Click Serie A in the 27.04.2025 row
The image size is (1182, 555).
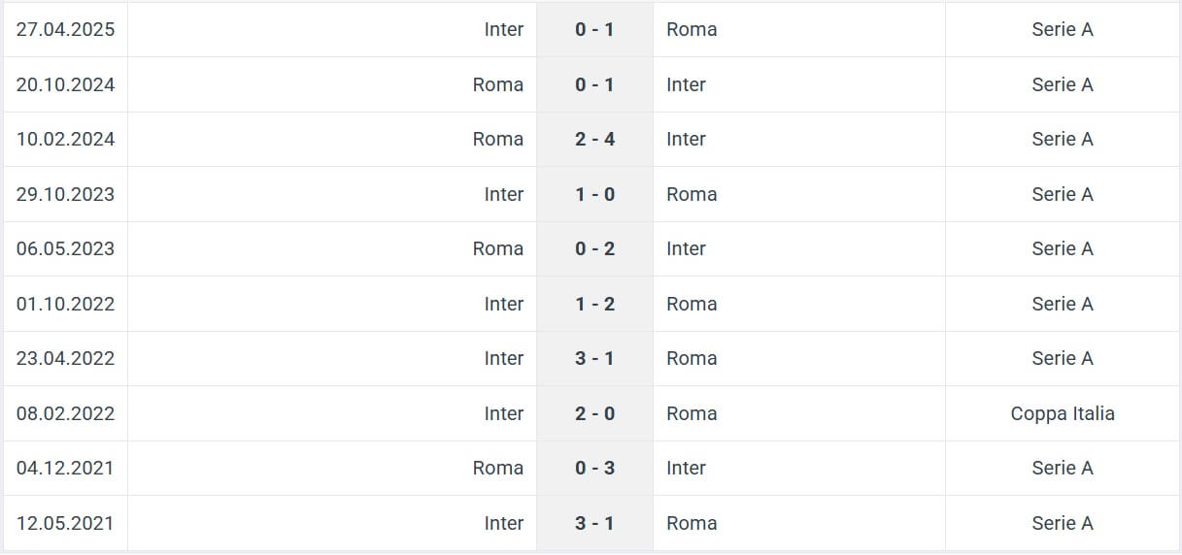pos(1063,29)
